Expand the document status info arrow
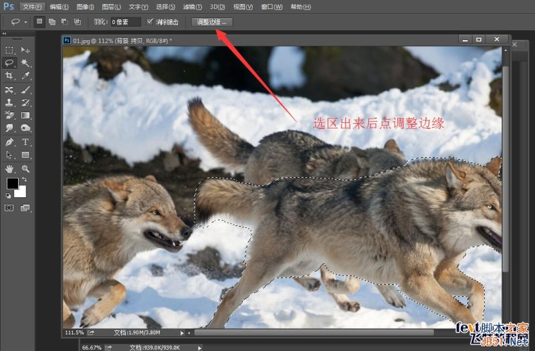Image resolution: width=535 pixels, height=351 pixels. [182, 332]
